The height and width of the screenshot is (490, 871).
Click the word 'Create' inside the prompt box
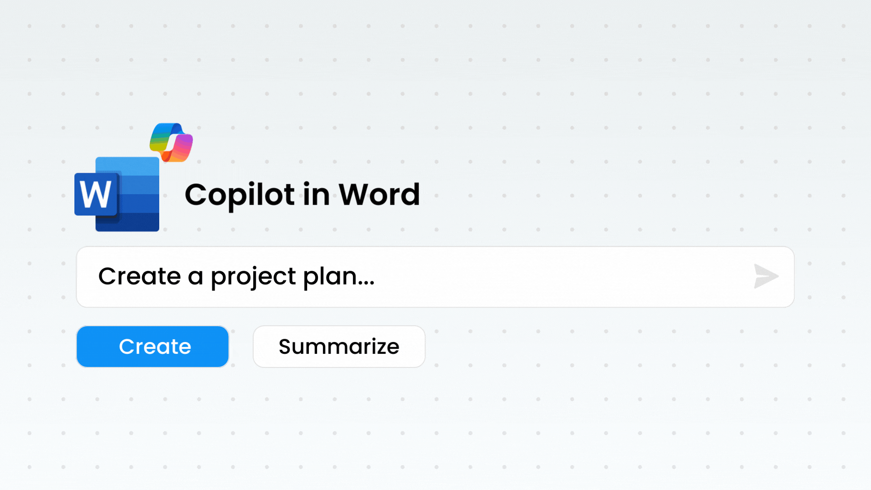click(x=139, y=276)
